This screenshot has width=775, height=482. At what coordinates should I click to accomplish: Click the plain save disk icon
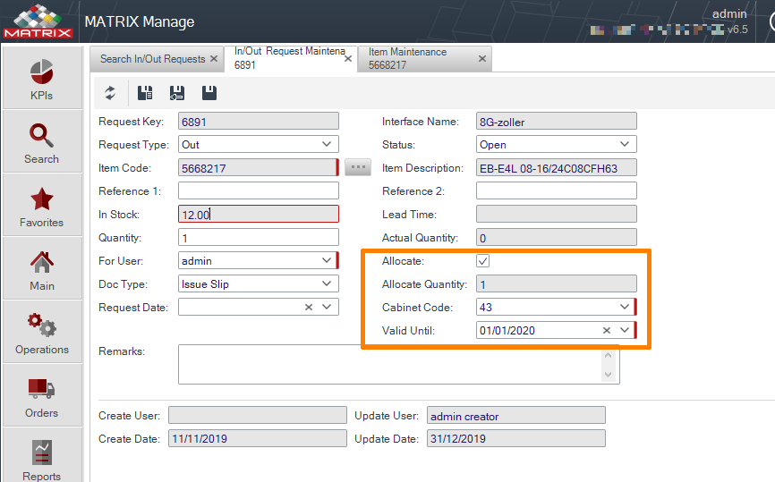(209, 93)
